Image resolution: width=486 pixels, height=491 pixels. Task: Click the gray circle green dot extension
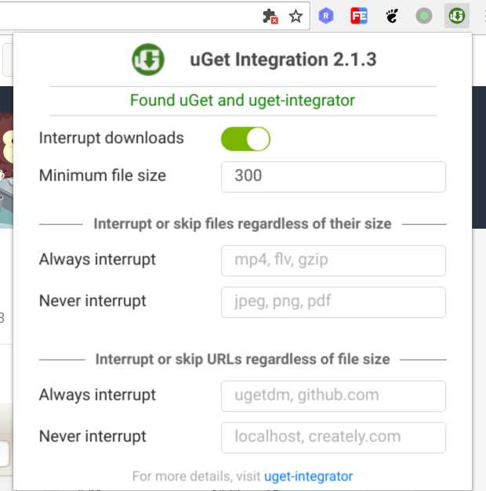pyautogui.click(x=424, y=16)
